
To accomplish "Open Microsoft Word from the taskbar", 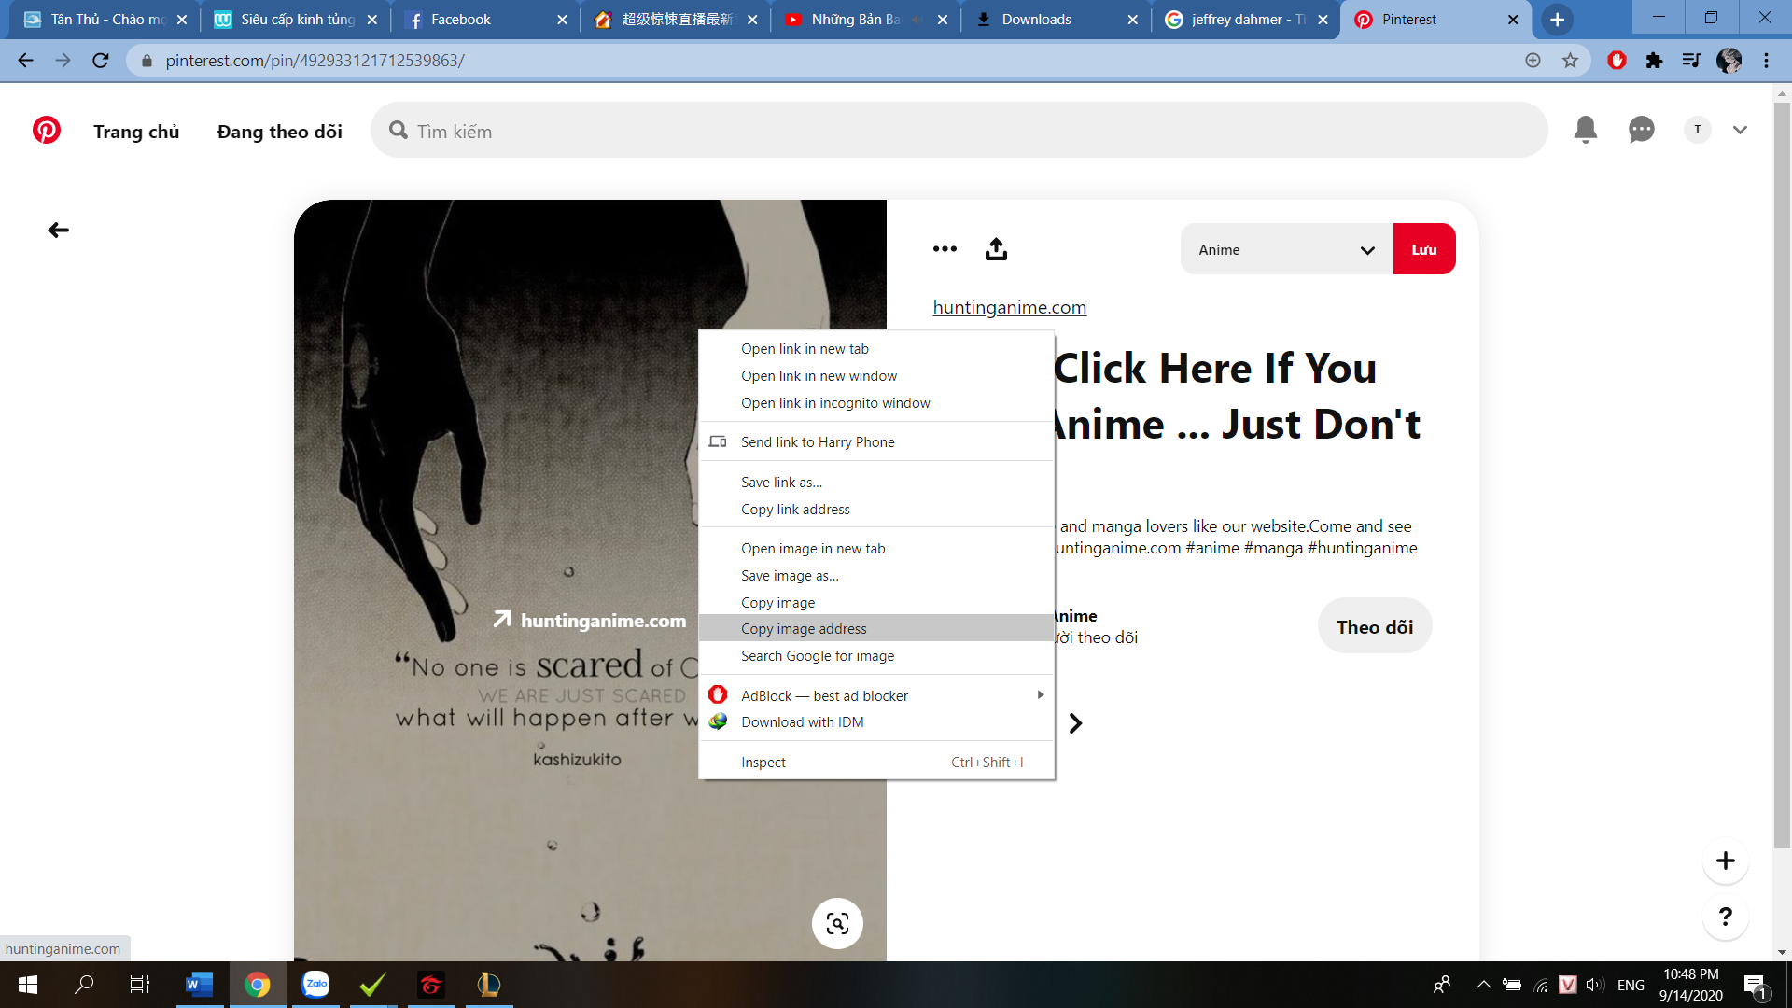I will [x=199, y=984].
